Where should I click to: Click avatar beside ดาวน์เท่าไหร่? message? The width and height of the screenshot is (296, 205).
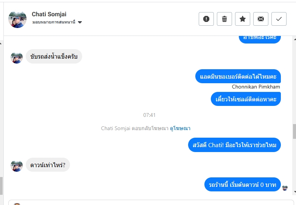click(17, 165)
